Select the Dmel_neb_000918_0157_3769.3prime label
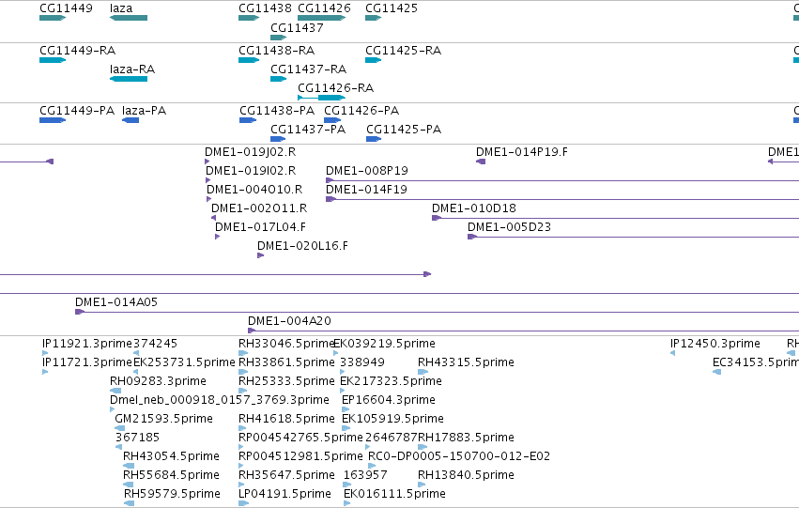 click(220, 400)
